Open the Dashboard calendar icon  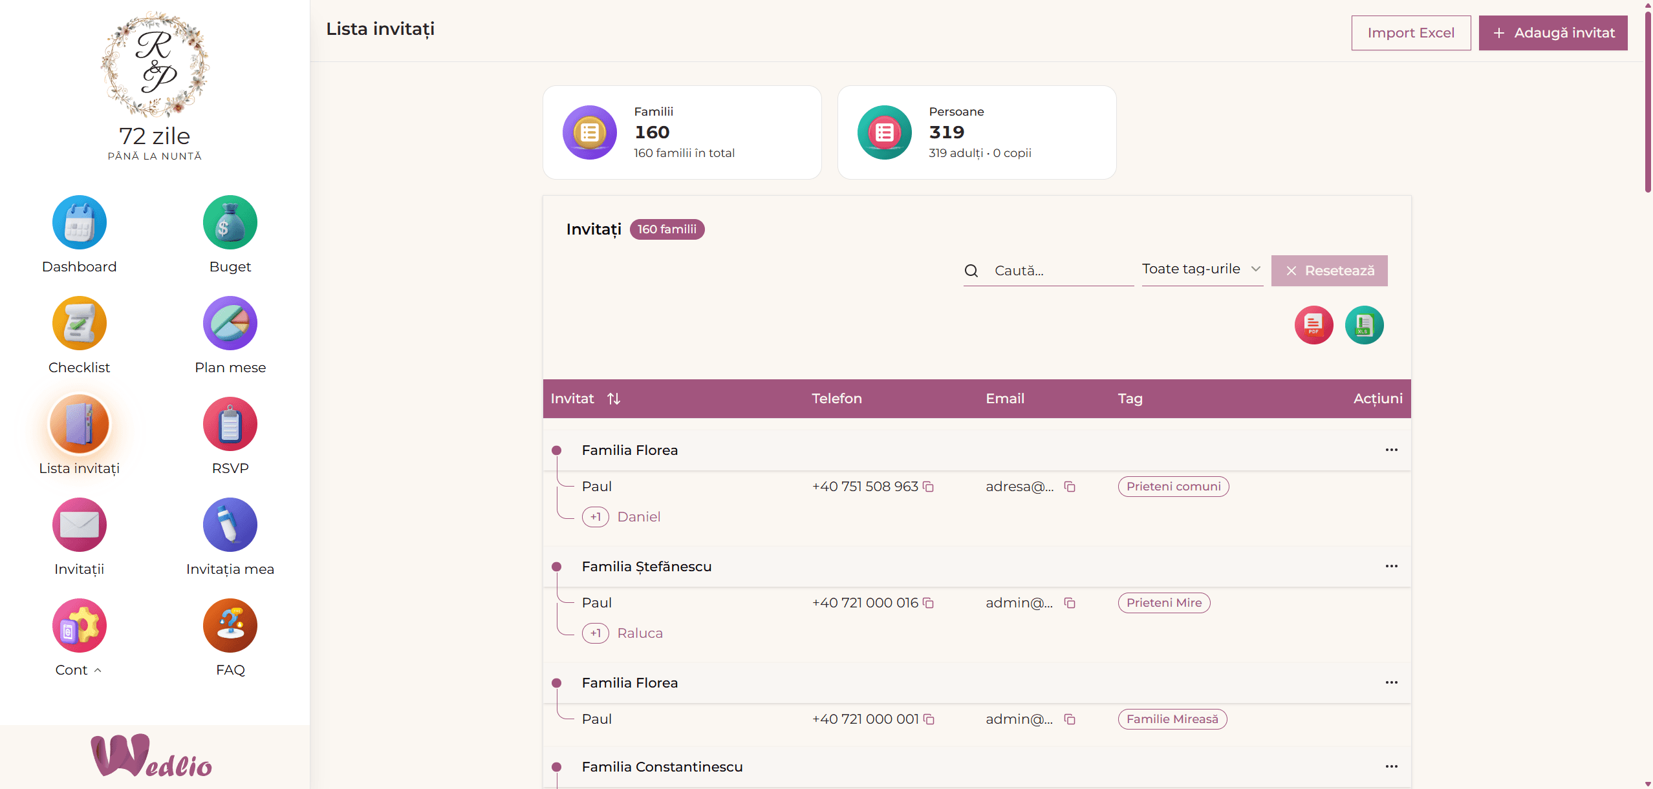(x=79, y=222)
